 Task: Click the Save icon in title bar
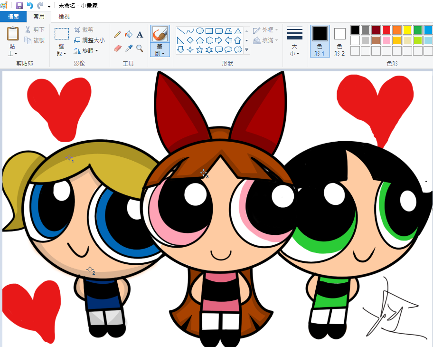[19, 6]
